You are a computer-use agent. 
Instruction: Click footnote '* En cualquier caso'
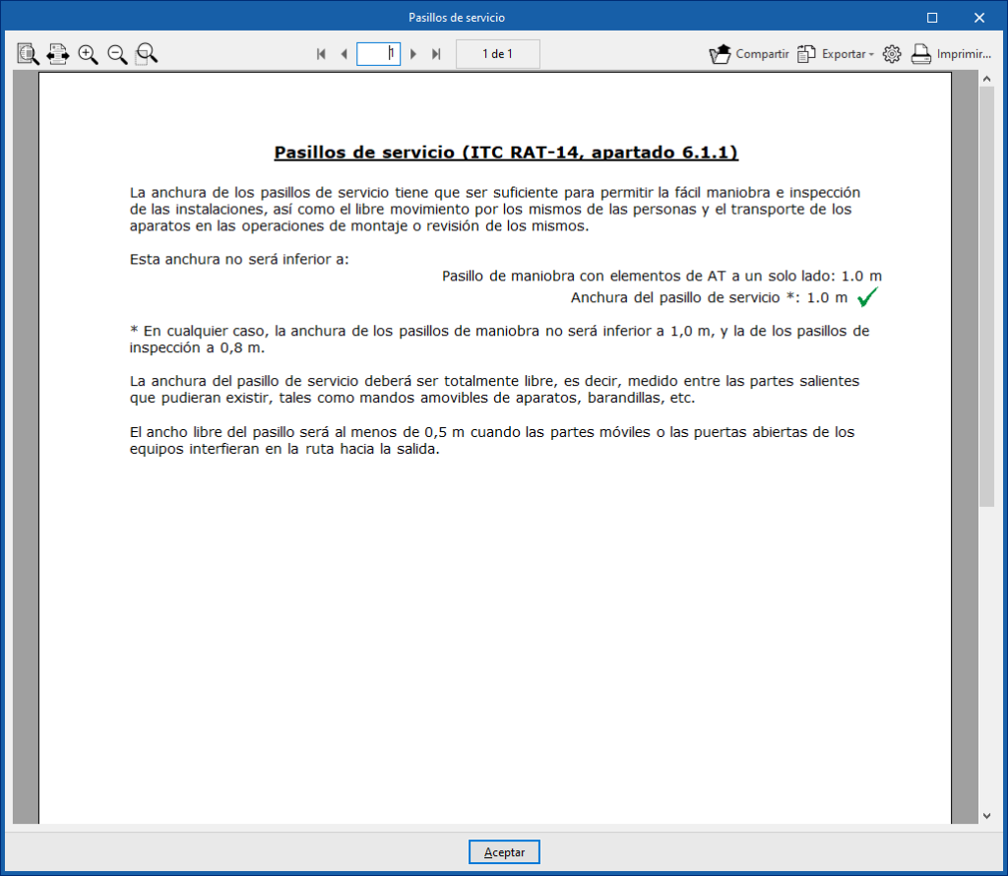click(499, 340)
